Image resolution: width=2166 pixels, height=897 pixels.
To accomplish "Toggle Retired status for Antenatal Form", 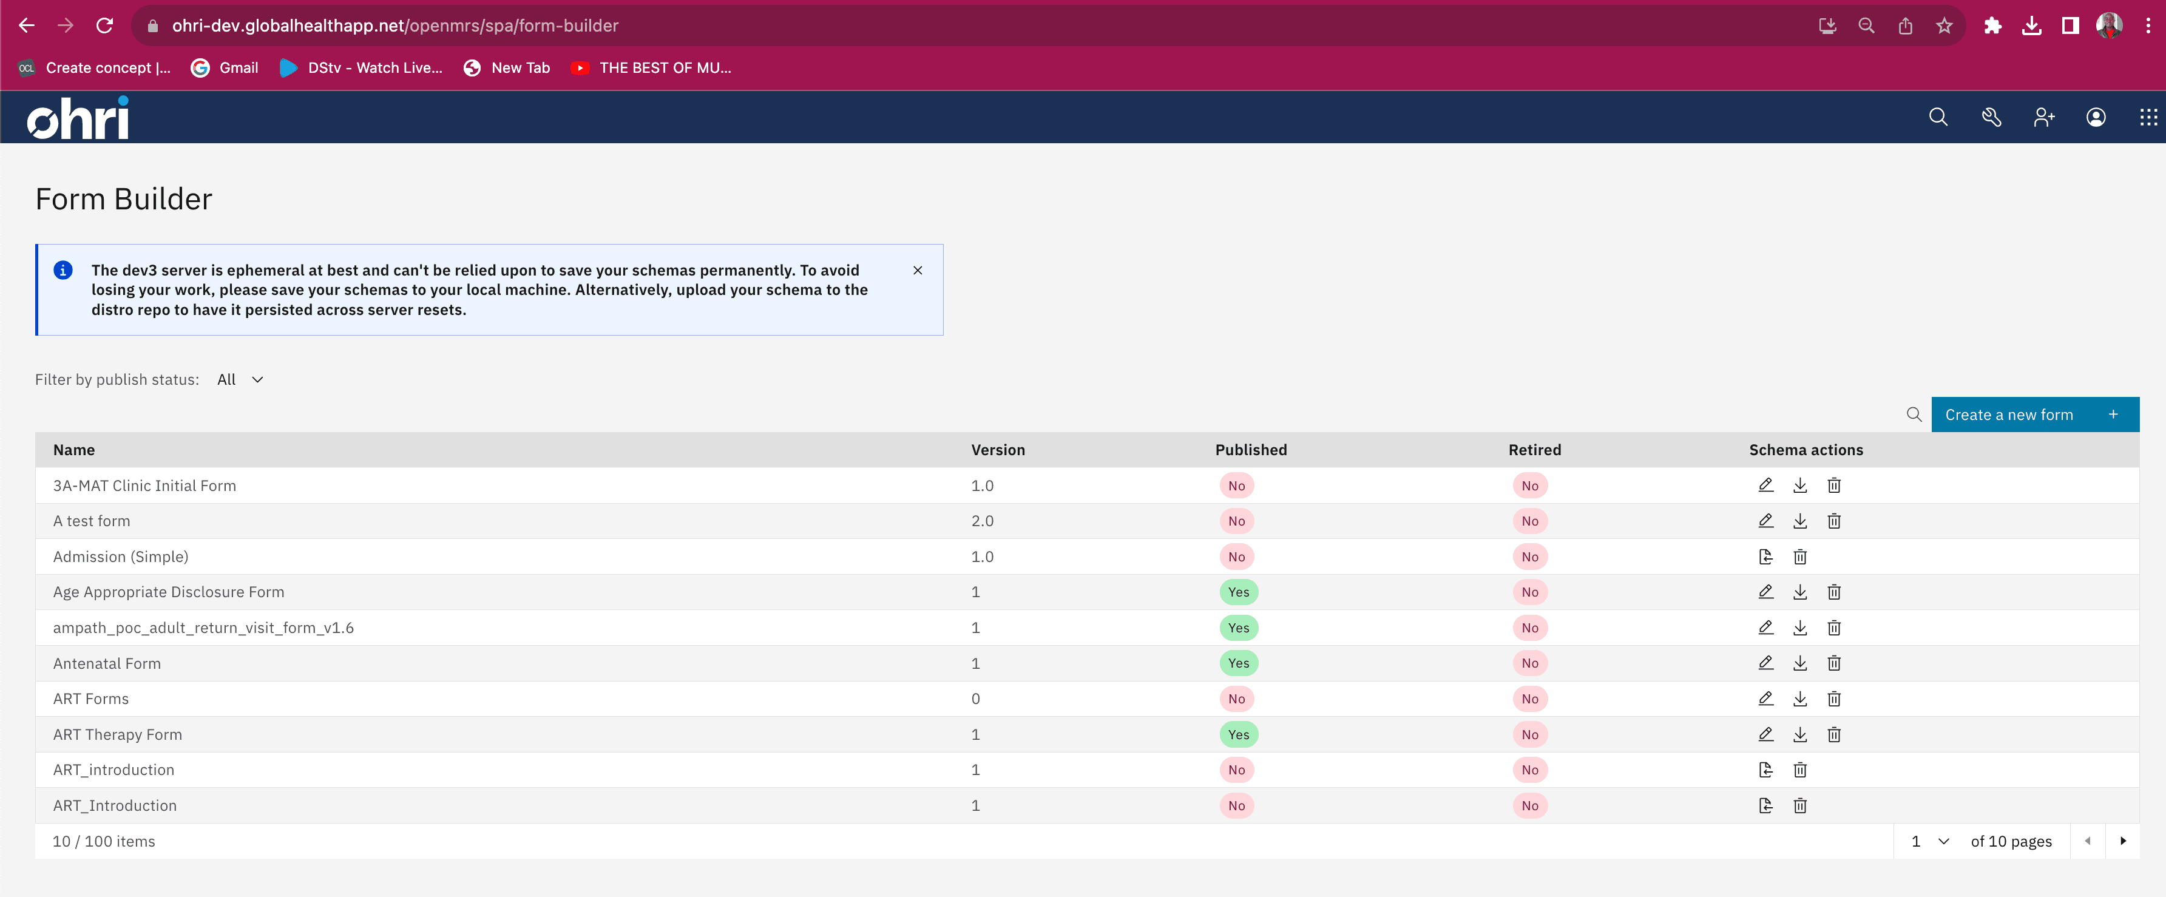I will point(1529,663).
